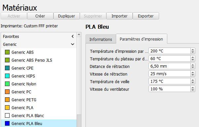The image size is (199, 127).
Task: Select Generic PLA Blanc material
Action: (39, 115)
